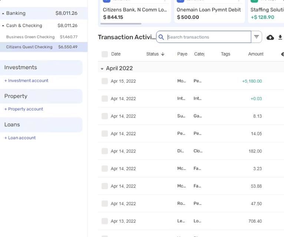Check the box for the 8.13 transaction
This screenshot has height=237, width=284.
pyautogui.click(x=105, y=116)
